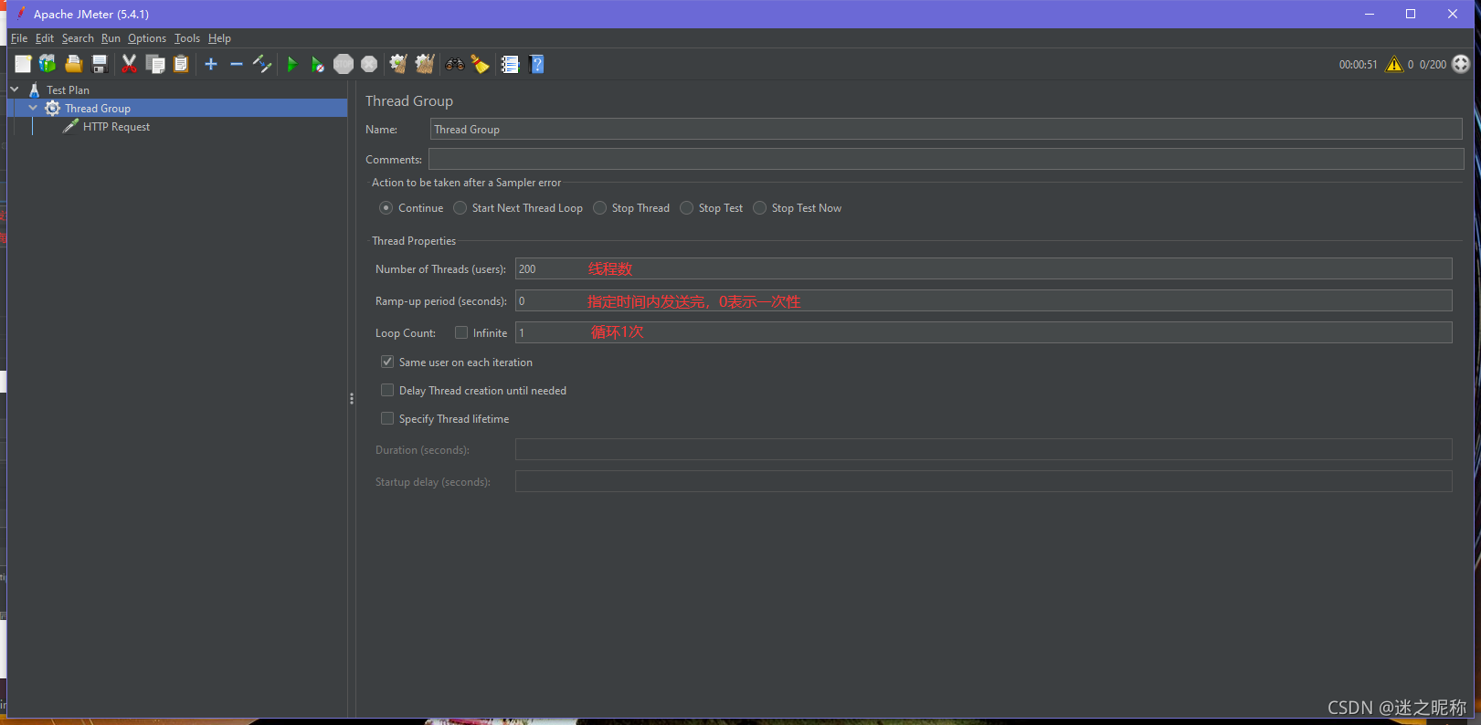The height and width of the screenshot is (725, 1481).
Task: Open the Run menu
Action: 111,38
